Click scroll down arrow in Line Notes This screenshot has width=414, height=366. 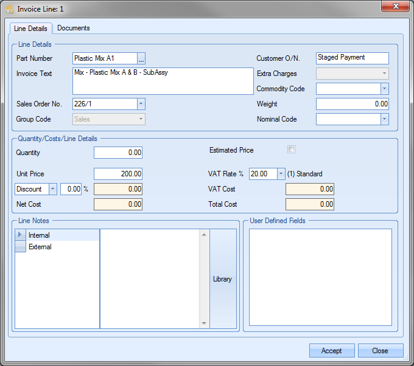point(204,323)
